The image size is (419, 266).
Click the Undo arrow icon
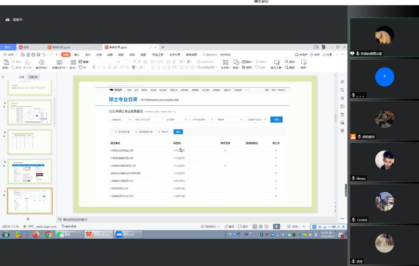coord(44,55)
